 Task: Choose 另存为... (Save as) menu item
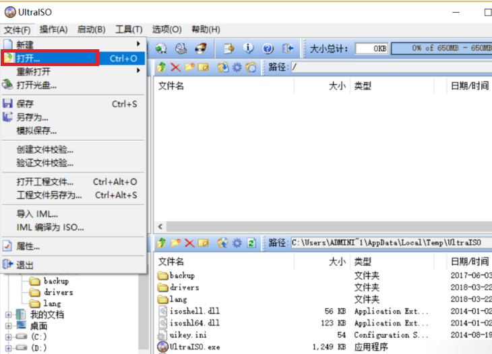coord(73,117)
